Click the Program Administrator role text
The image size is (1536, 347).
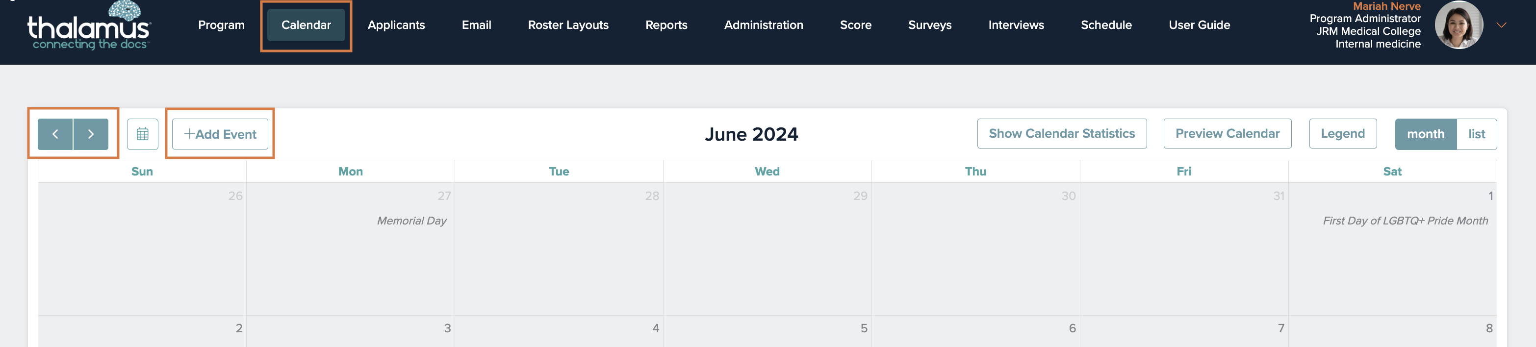tap(1365, 19)
